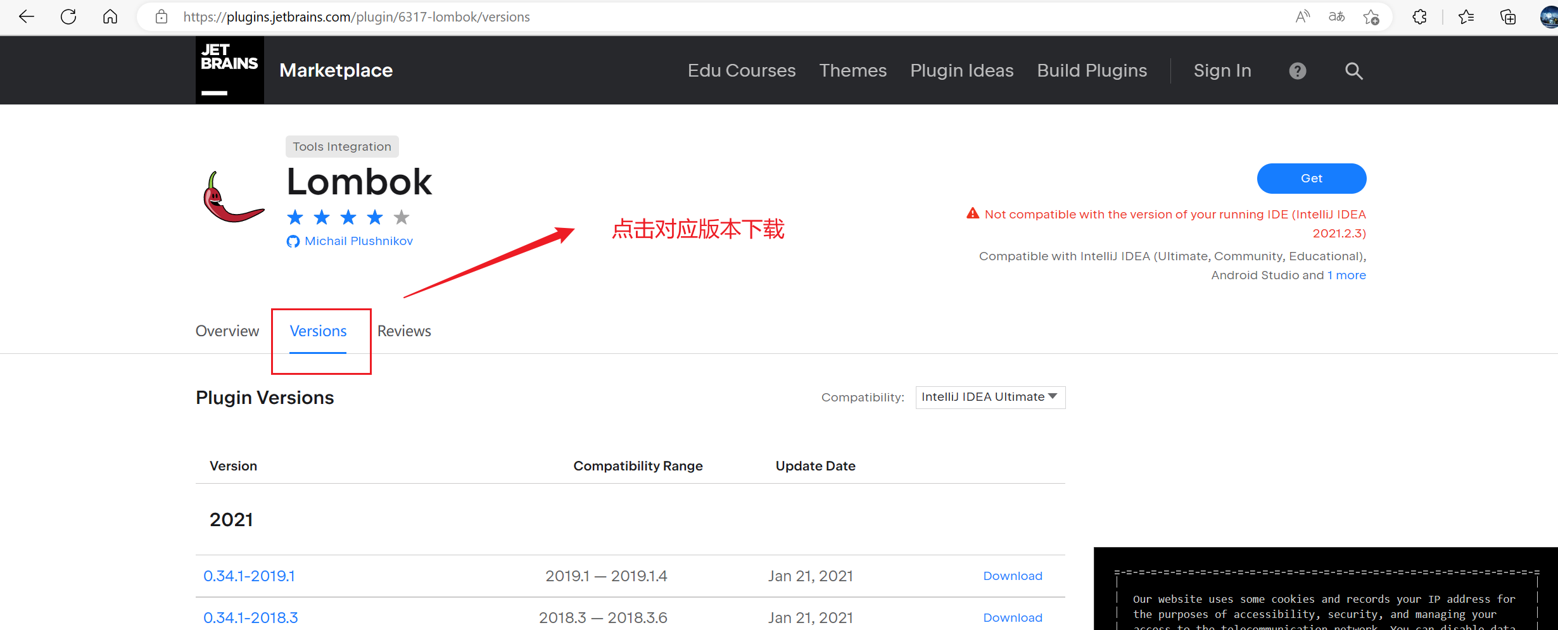Image resolution: width=1558 pixels, height=630 pixels.
Task: Click the black cookie notice panel
Action: (x=1326, y=589)
